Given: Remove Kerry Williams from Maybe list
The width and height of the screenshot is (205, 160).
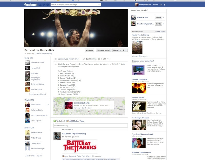Looking at the screenshot, I should [48, 105].
